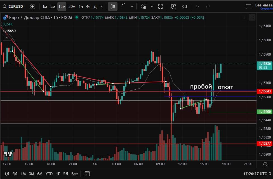The image size is (273, 179).
Task: Select the YTD date range tab
Action: coord(49,174)
